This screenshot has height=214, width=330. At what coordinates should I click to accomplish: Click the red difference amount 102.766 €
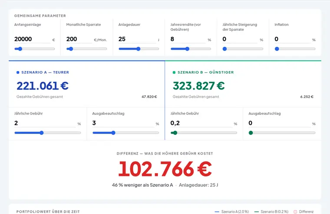[165, 169]
